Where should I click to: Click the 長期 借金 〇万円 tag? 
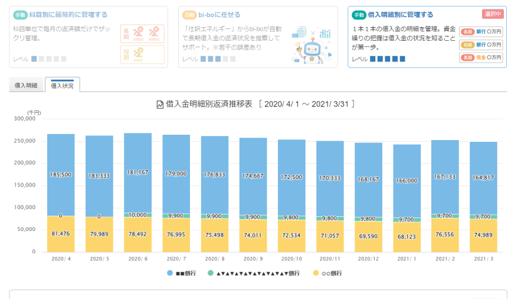(x=481, y=57)
